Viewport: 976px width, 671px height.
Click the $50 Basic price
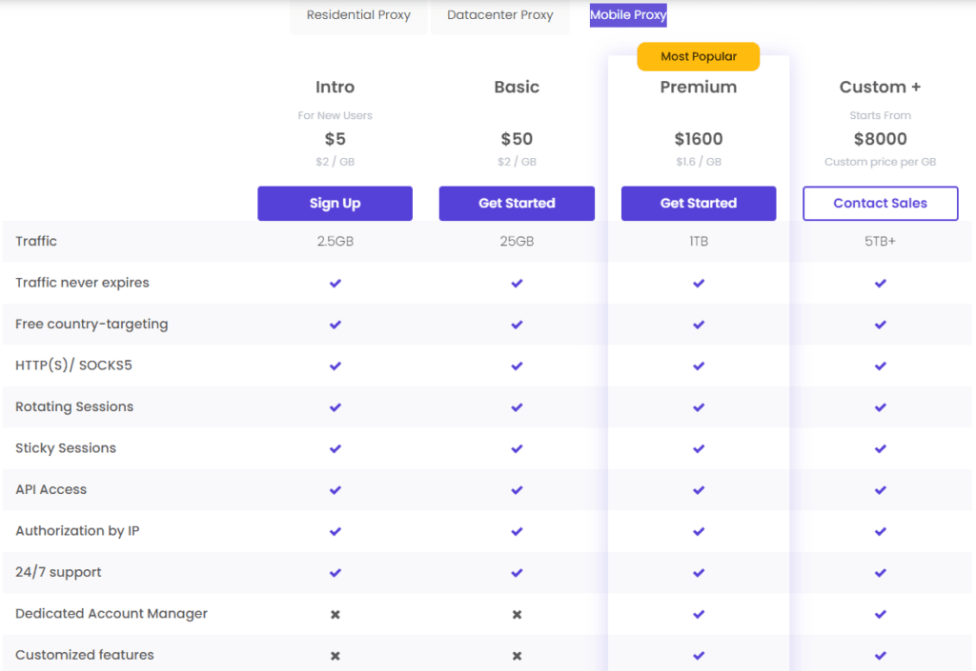[517, 139]
